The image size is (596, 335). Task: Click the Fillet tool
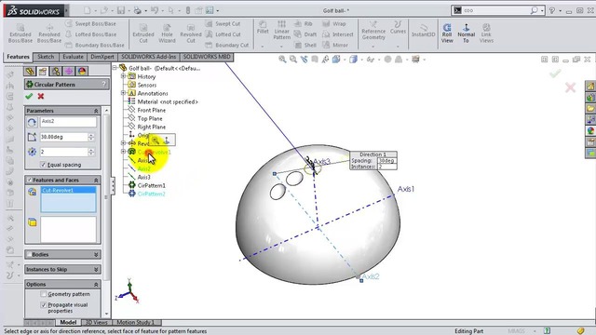pos(263,27)
